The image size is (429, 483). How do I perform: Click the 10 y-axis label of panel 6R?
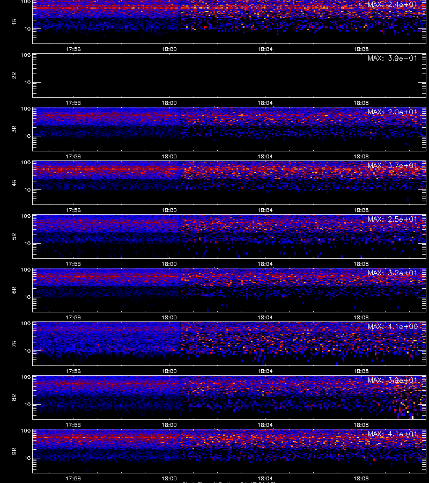click(27, 297)
